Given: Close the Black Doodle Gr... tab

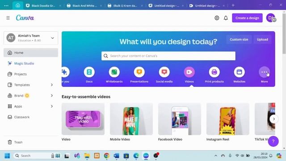Looking at the screenshot, I should click(60, 6).
